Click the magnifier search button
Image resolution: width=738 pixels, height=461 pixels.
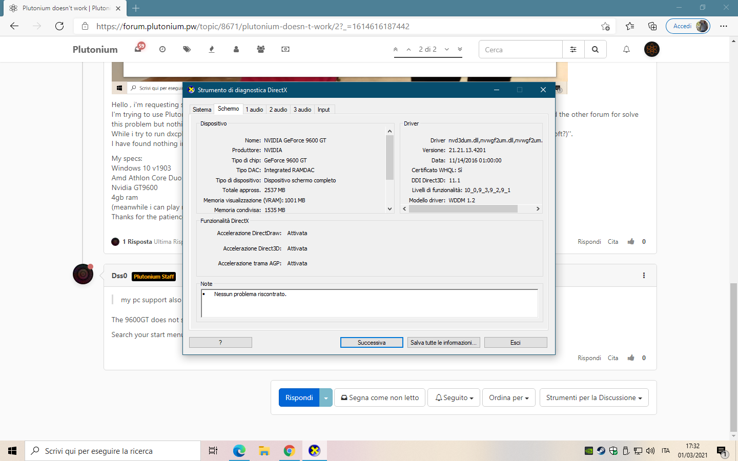[596, 50]
